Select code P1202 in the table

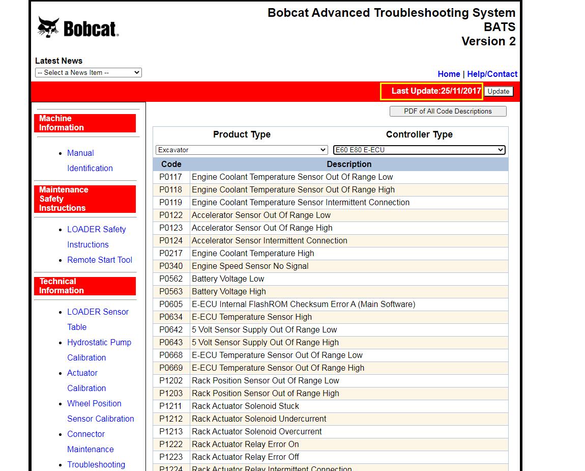[x=171, y=380]
